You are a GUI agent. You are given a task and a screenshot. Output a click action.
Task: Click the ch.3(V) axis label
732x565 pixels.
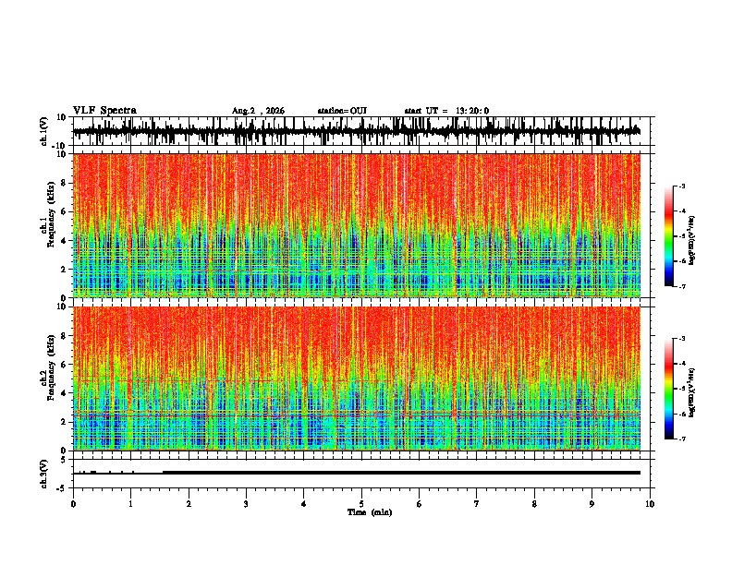[44, 474]
